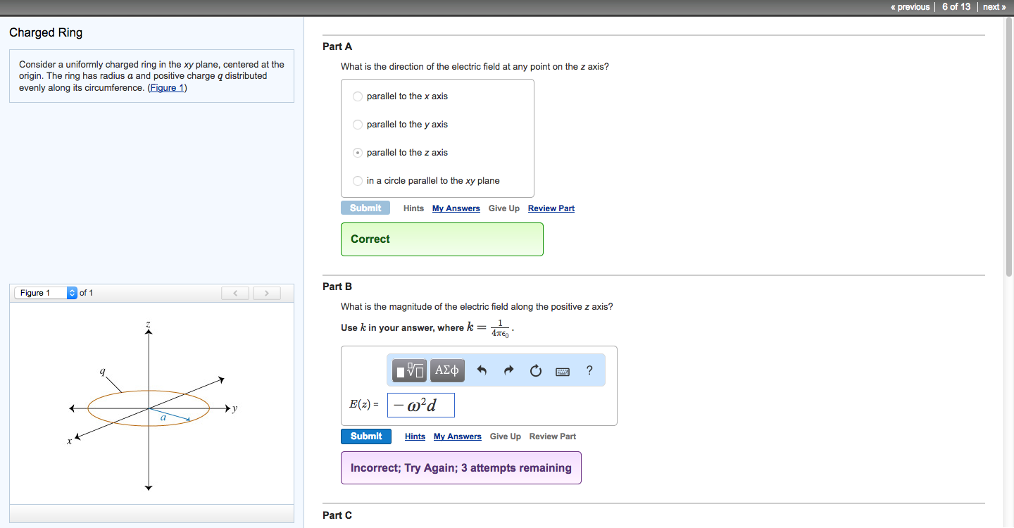The height and width of the screenshot is (528, 1014).
Task: Open the Greek symbols (ΑΣφ) palette
Action: point(446,370)
